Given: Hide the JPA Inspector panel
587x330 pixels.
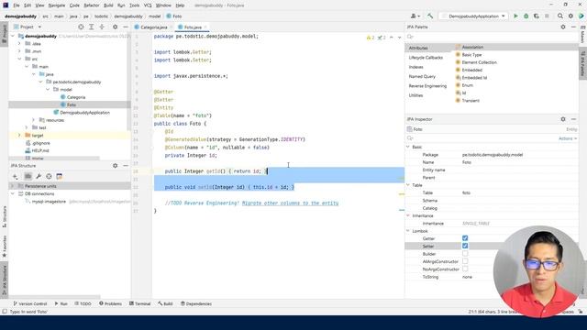Looking at the screenshot, I should coord(573,119).
